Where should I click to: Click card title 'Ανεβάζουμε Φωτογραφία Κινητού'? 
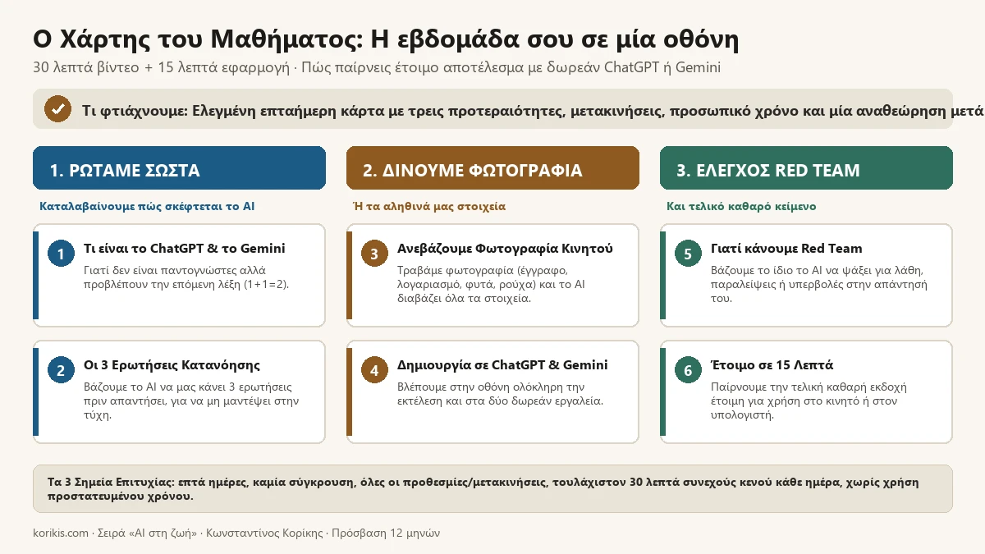[505, 248]
